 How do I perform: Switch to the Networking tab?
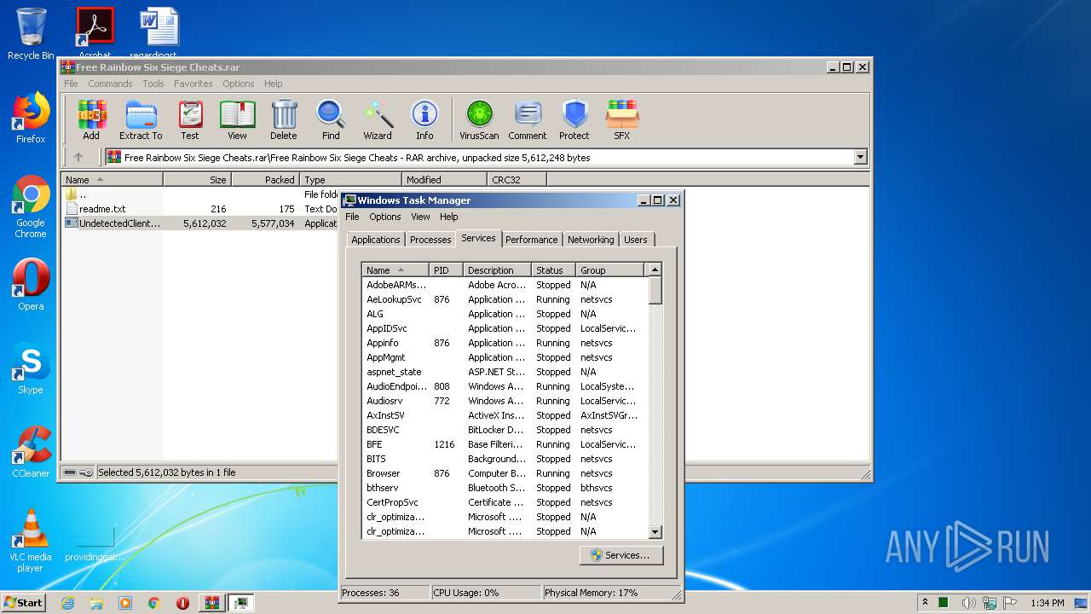pyautogui.click(x=591, y=240)
